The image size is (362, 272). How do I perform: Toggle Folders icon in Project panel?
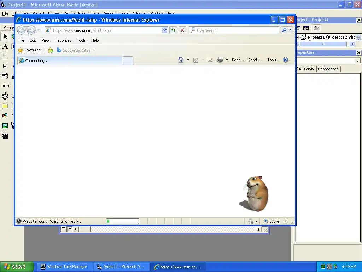pos(316,28)
